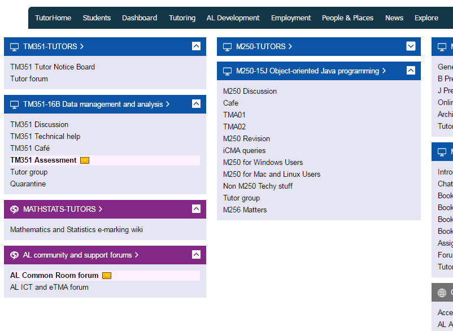The image size is (453, 331).
Task: Click the globe icon on the bottom-right panel header
Action: [x=442, y=292]
